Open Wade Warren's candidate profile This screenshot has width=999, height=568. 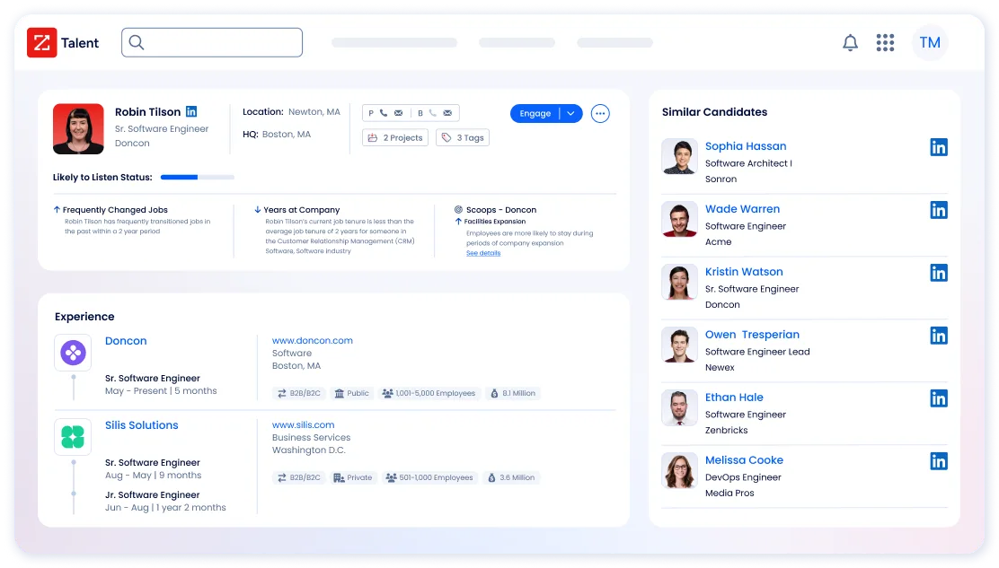tap(742, 209)
